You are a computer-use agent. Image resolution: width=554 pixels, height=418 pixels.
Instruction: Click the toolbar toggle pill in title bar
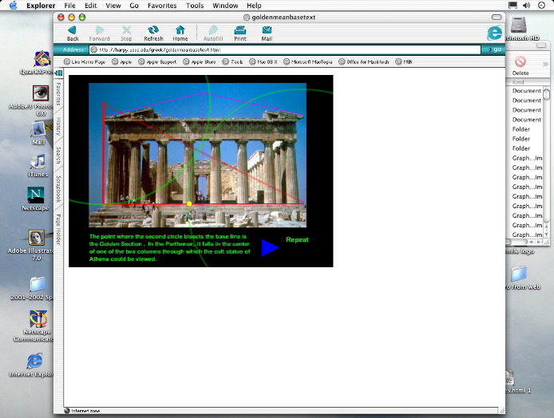(497, 17)
